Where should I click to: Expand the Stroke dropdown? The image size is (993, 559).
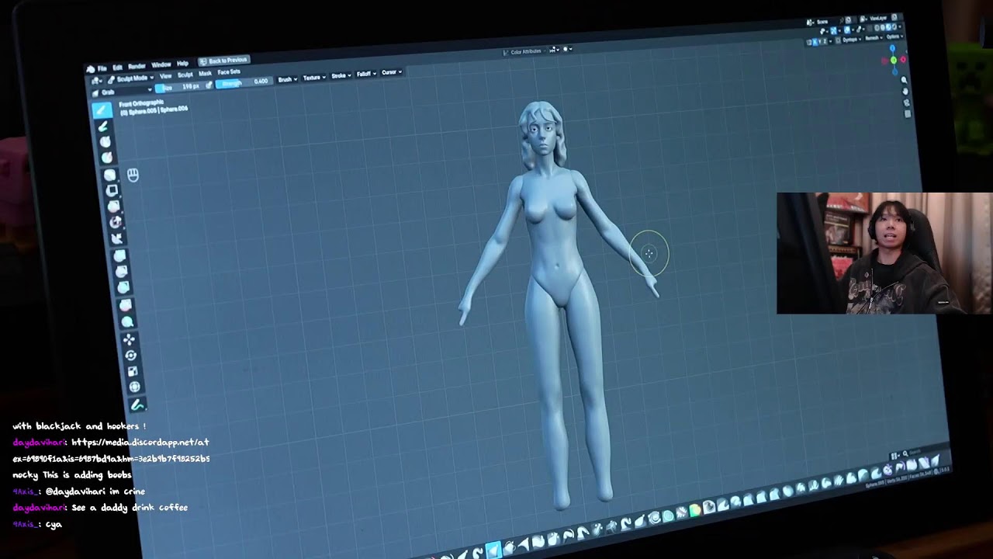pyautogui.click(x=341, y=76)
